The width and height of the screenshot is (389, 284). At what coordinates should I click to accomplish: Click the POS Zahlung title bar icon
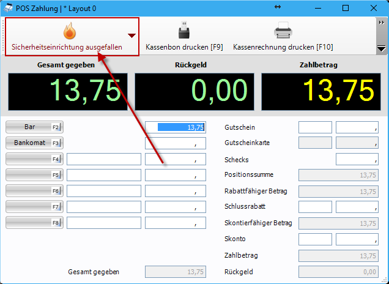(x=7, y=8)
